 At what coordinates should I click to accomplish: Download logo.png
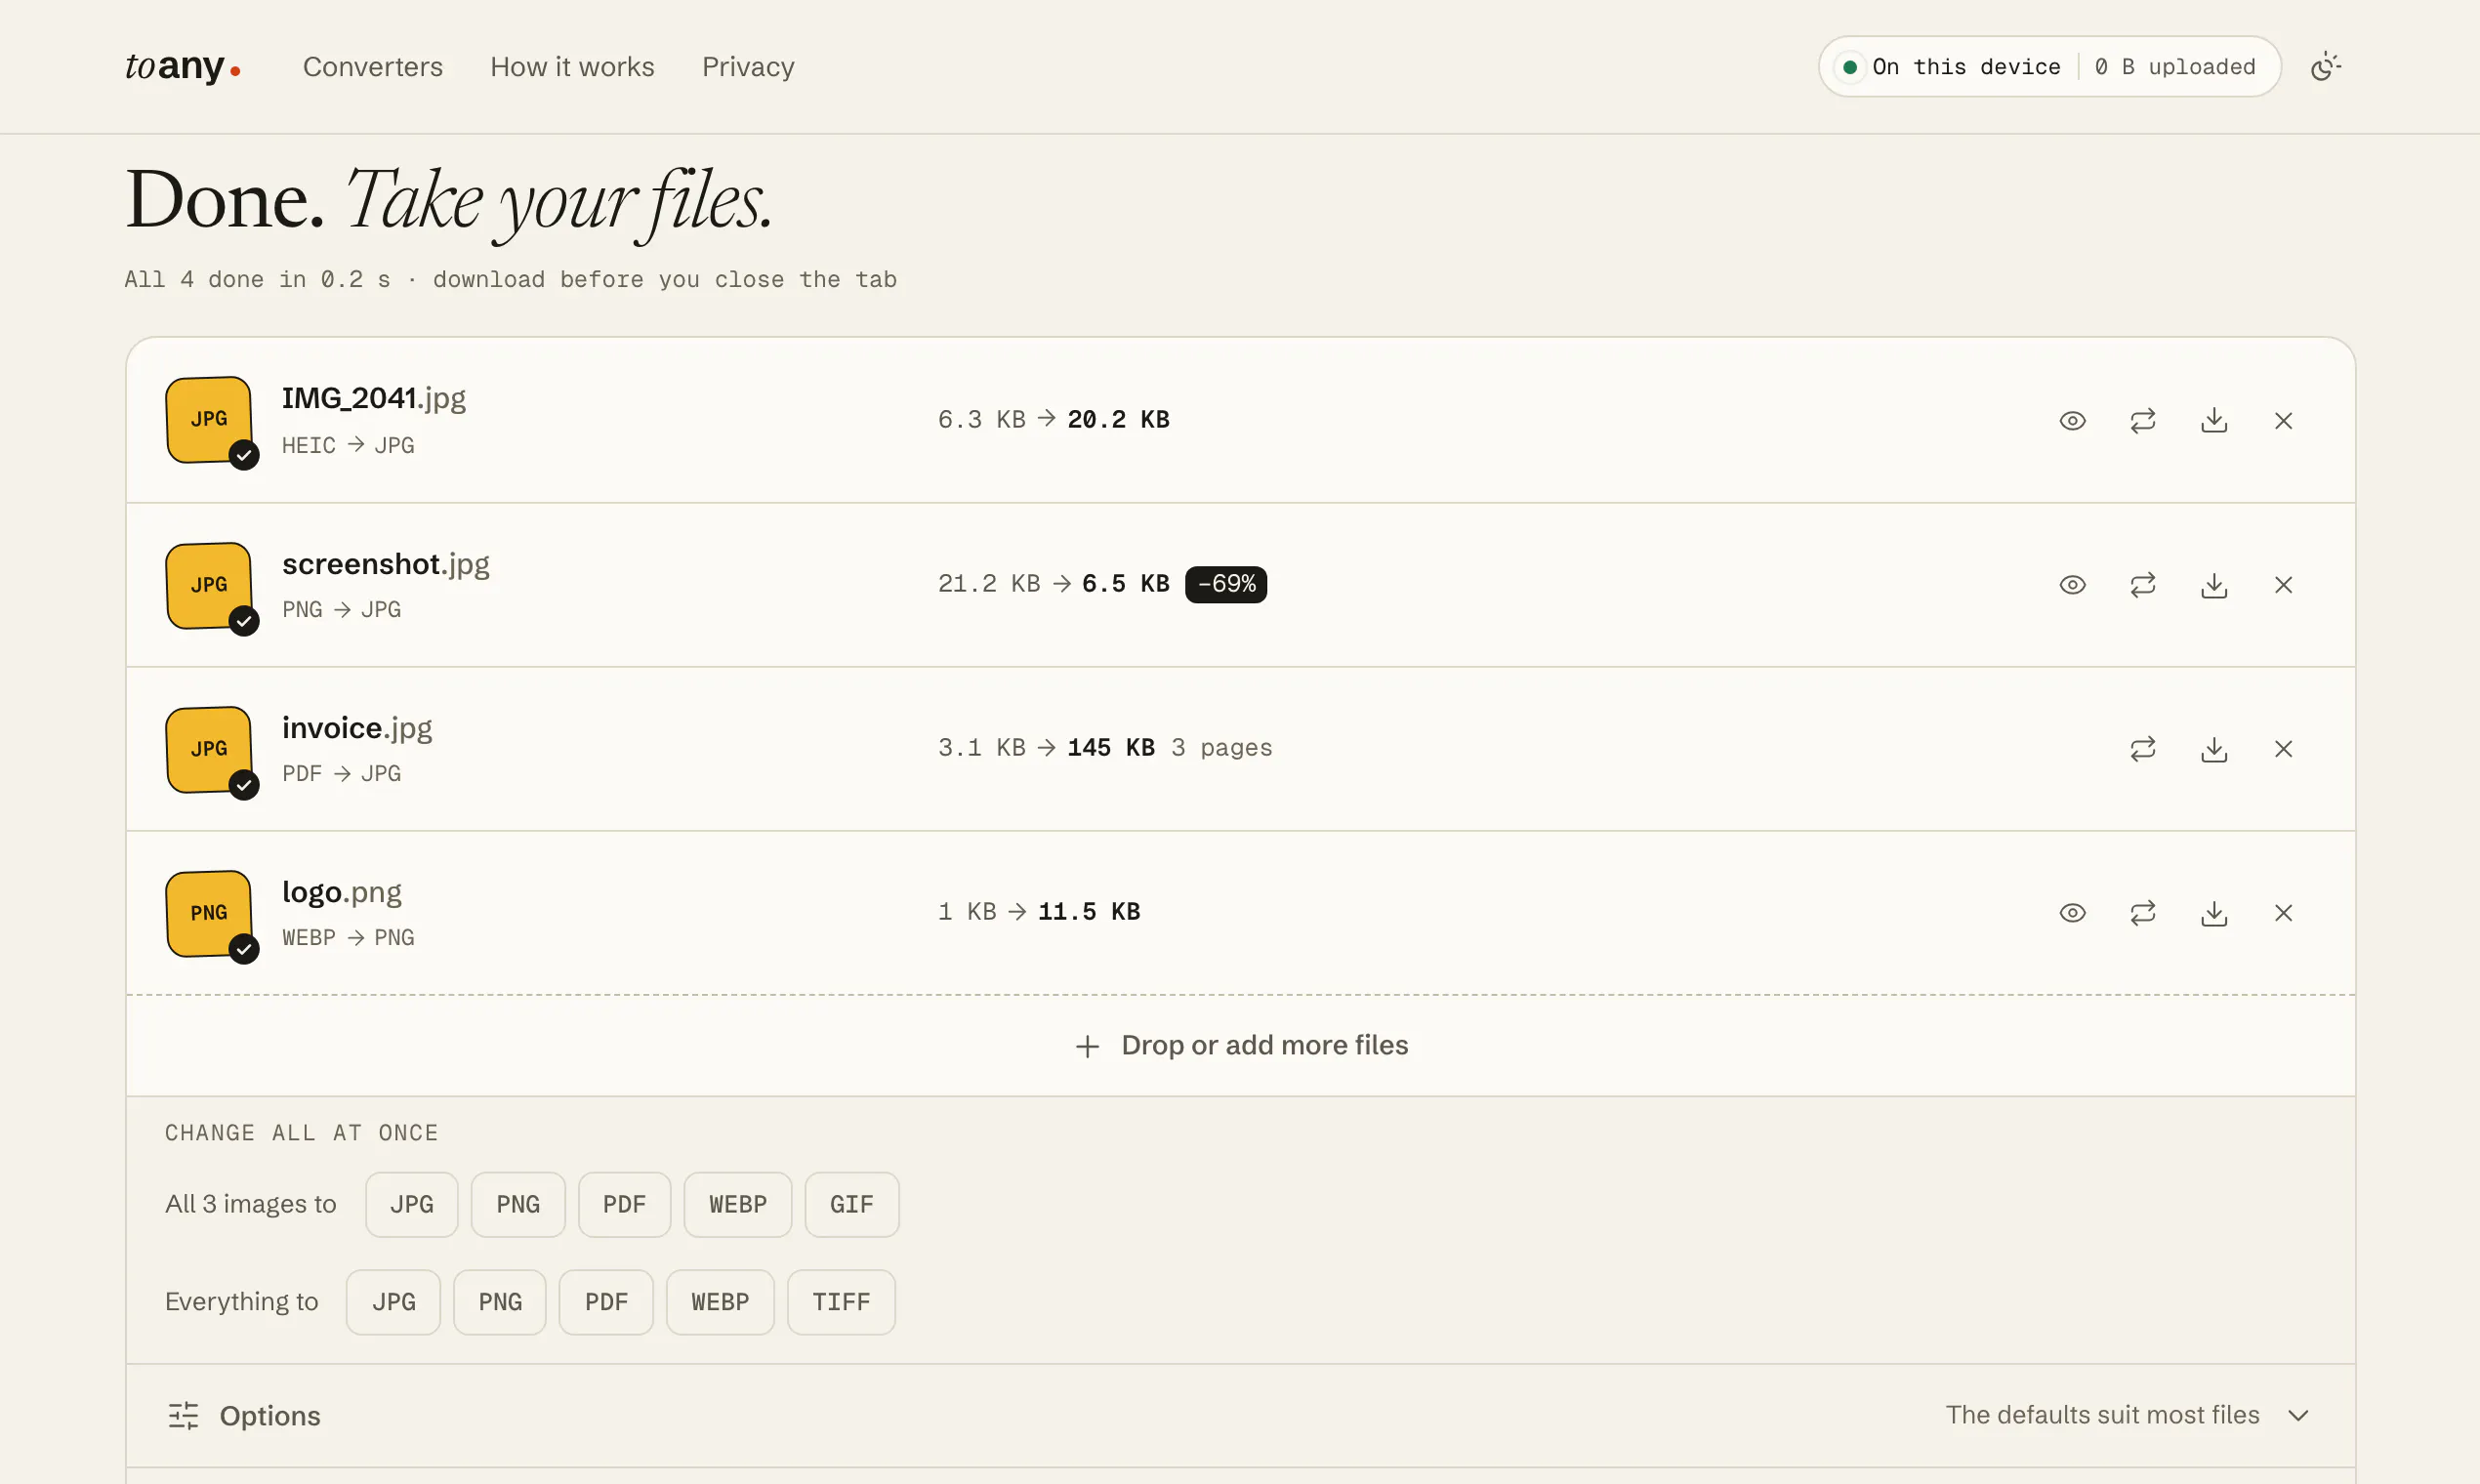pyautogui.click(x=2214, y=913)
